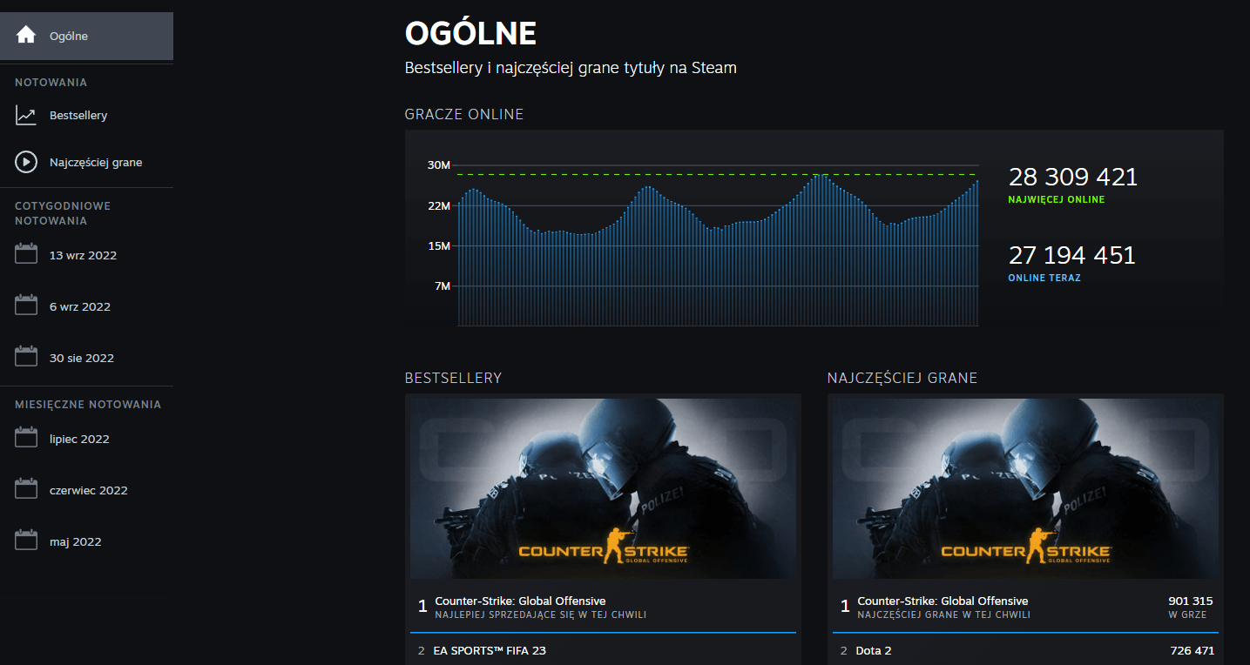Viewport: 1250px width, 665px height.
Task: Click the calendar icon for czerwiec 2022
Action: [x=25, y=488]
